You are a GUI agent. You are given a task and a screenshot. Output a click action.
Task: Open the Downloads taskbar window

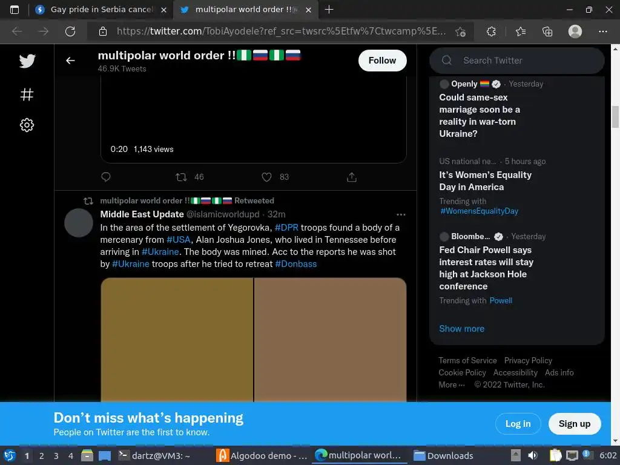coord(444,456)
